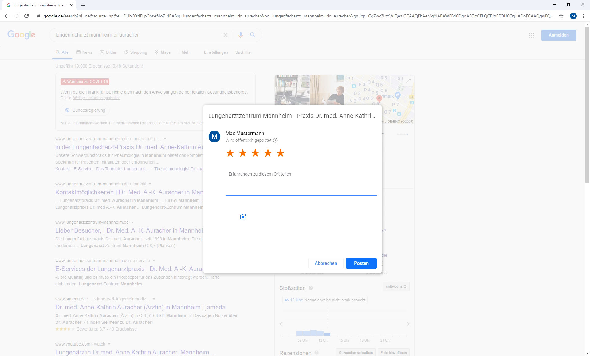
Task: Open YouTube Lungenärztin result
Action: [136, 352]
